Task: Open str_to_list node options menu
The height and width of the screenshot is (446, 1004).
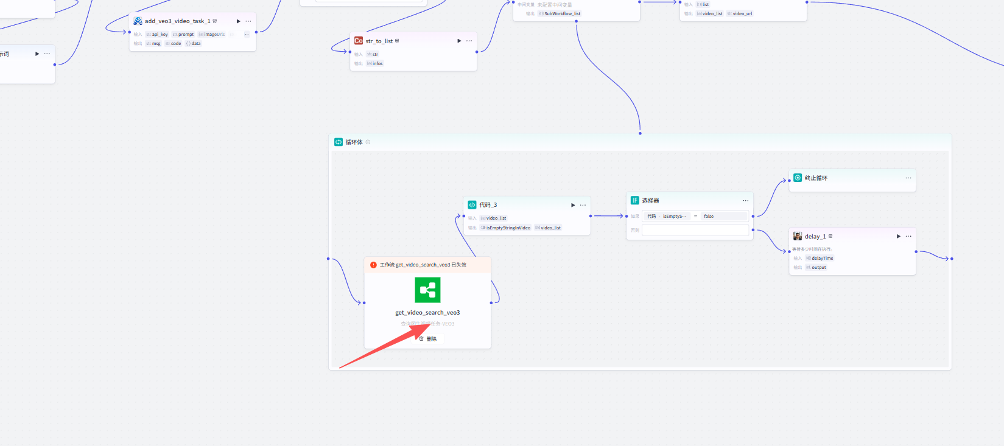Action: [x=469, y=41]
